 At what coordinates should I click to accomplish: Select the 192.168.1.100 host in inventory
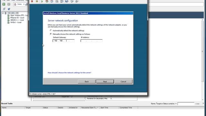click(13, 13)
